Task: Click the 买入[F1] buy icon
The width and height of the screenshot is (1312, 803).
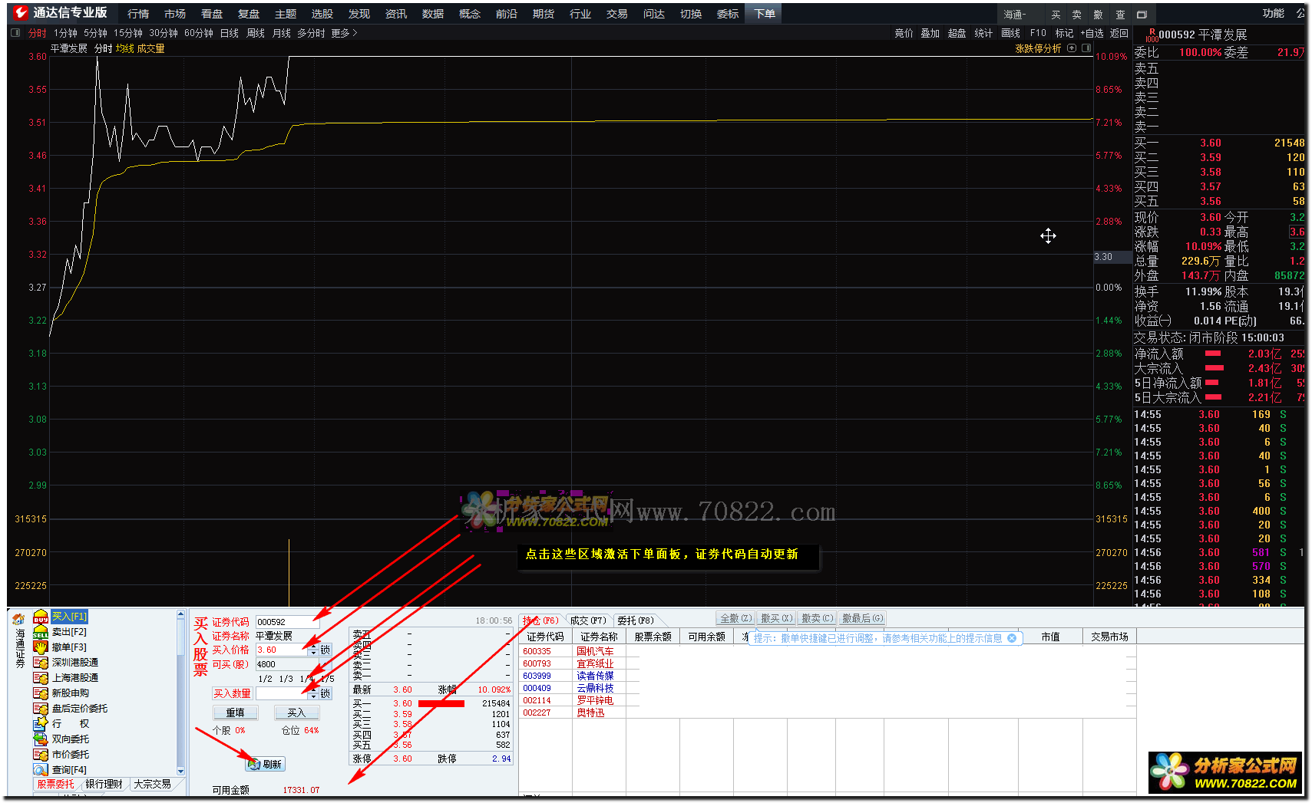Action: click(x=41, y=617)
